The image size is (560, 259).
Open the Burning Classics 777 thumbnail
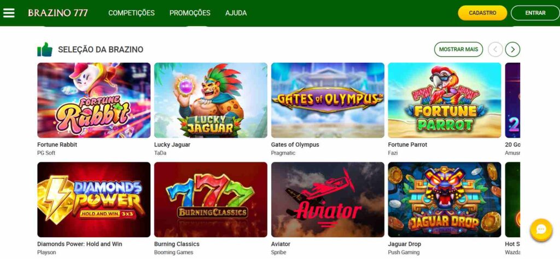pos(211,200)
